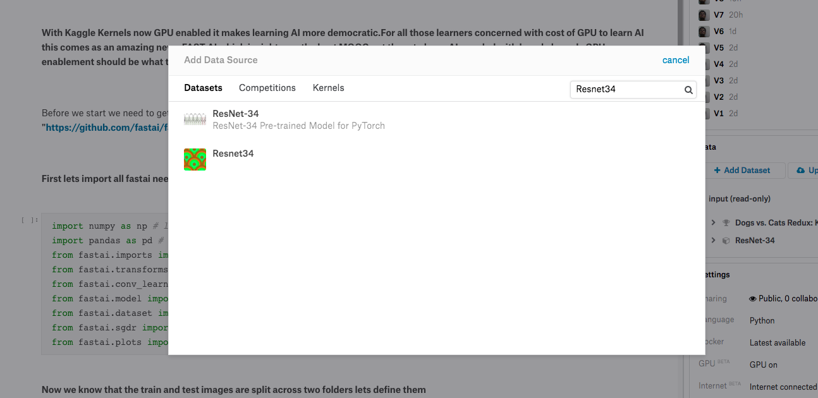Click the 'from fastai.imports' code line
Screen dimensions: 818x398
click(109, 255)
